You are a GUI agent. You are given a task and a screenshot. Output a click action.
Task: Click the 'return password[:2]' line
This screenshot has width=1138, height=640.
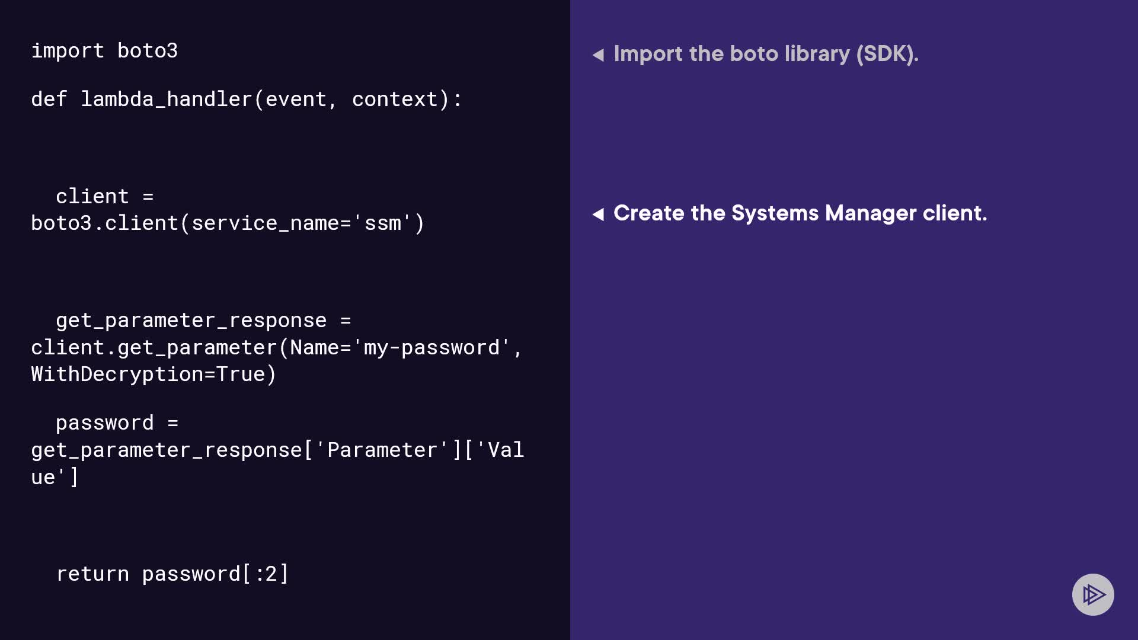point(172,574)
